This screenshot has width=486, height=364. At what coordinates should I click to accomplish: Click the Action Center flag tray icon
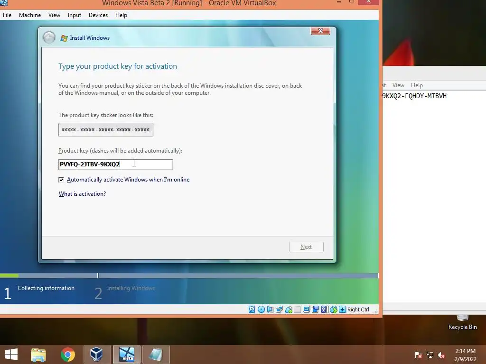coord(419,355)
